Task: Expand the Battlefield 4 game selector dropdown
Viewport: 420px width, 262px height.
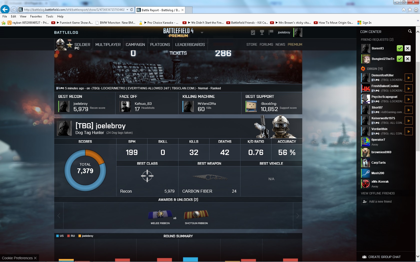Action: coord(202,33)
